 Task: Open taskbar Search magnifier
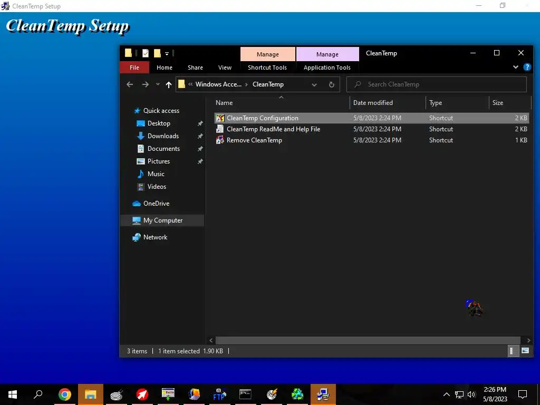click(x=38, y=394)
